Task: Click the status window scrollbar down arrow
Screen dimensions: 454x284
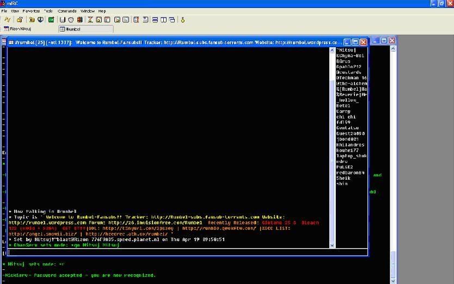Action: coord(393,281)
